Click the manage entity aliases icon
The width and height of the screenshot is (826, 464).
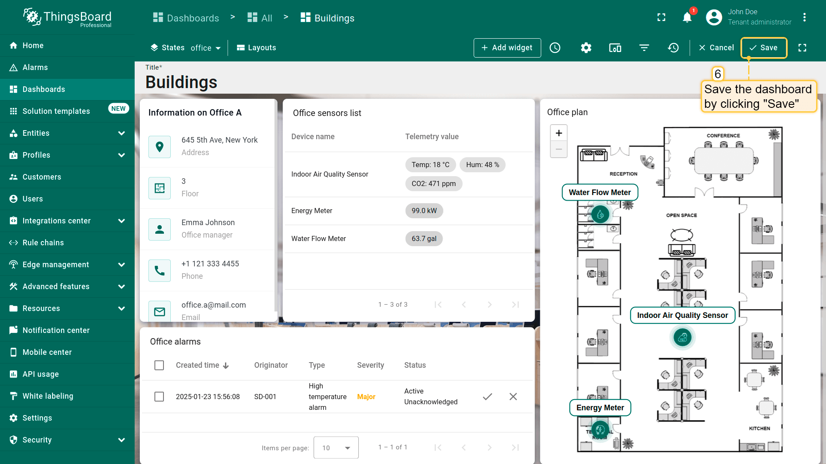click(615, 48)
